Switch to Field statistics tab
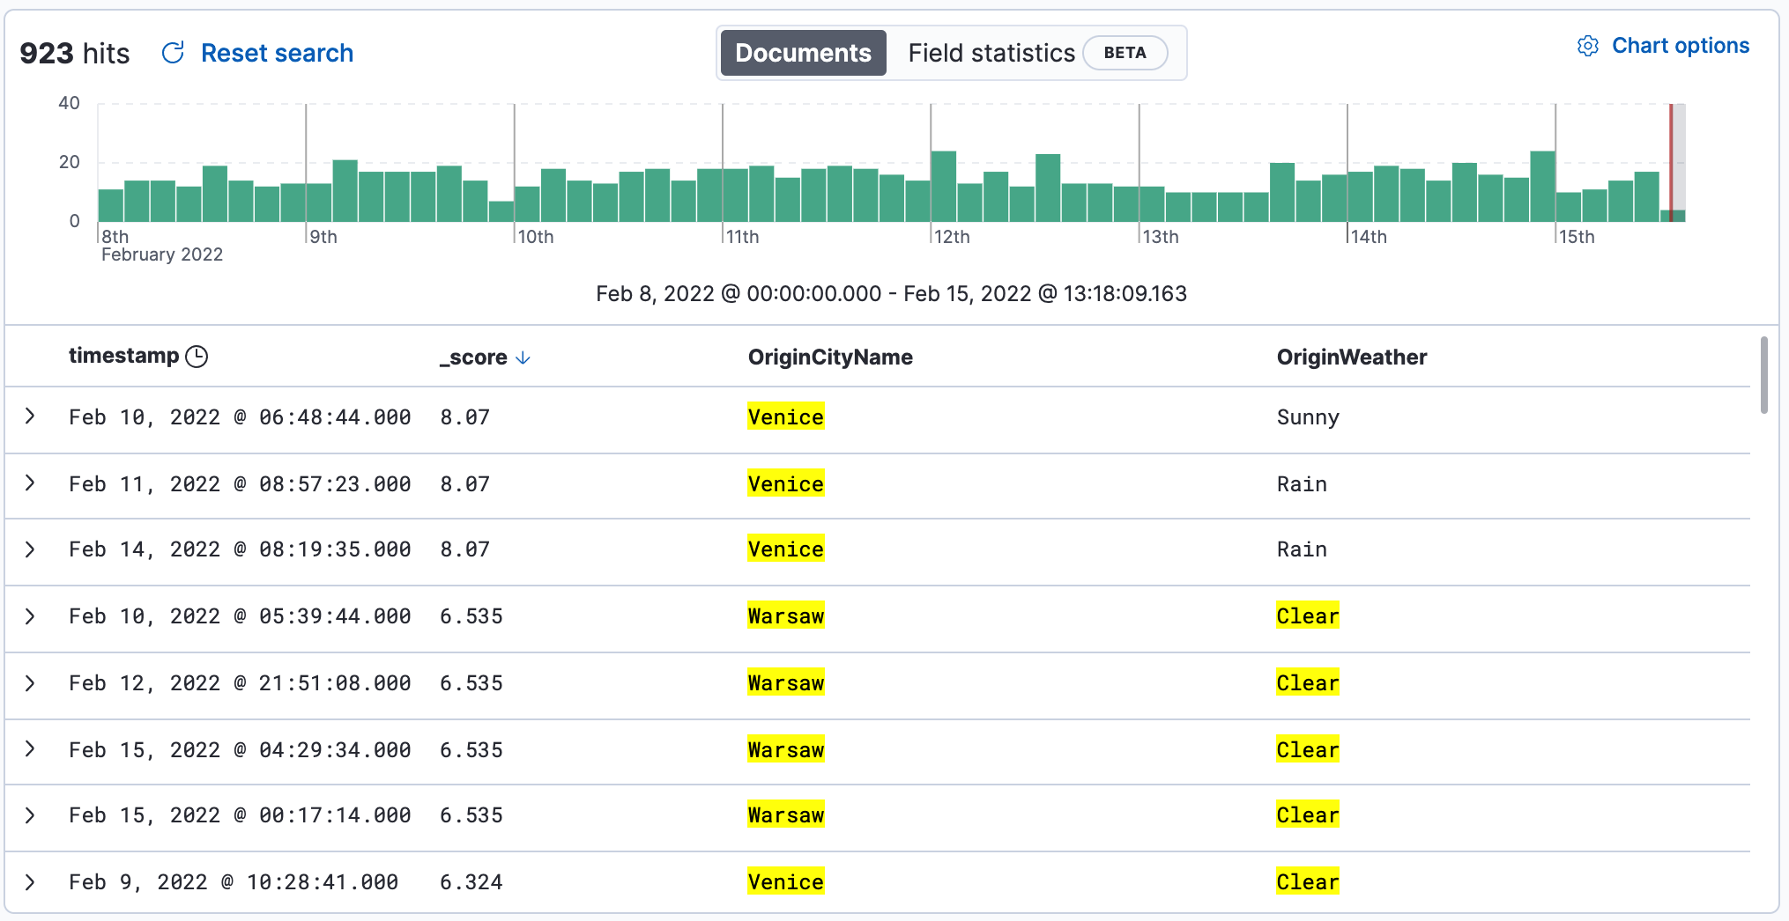 pos(991,53)
